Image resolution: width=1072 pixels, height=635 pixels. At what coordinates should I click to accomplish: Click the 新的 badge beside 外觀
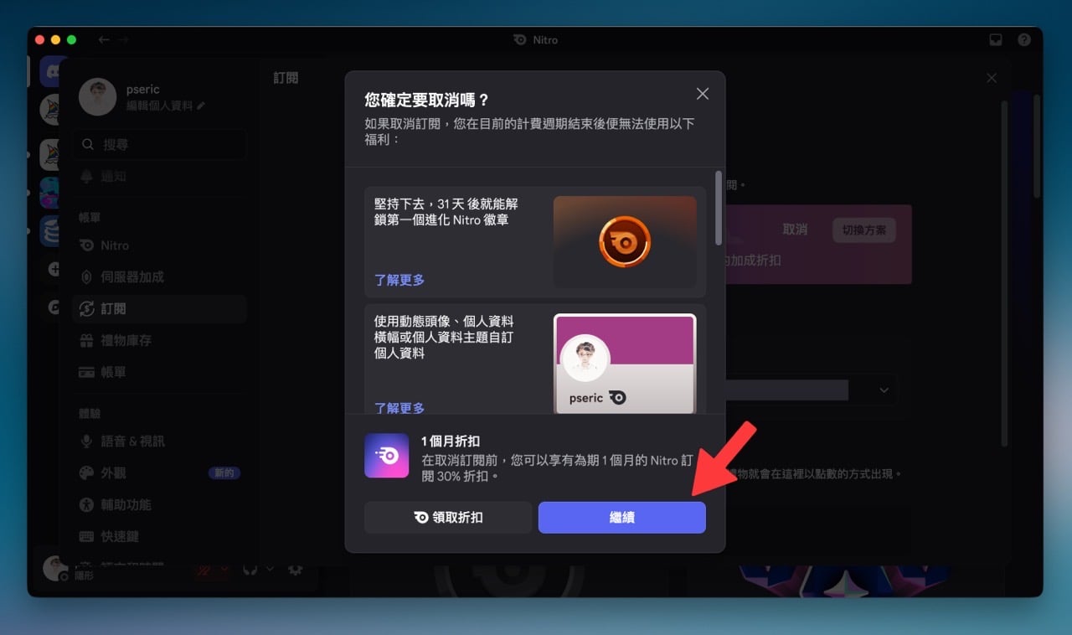tap(224, 473)
